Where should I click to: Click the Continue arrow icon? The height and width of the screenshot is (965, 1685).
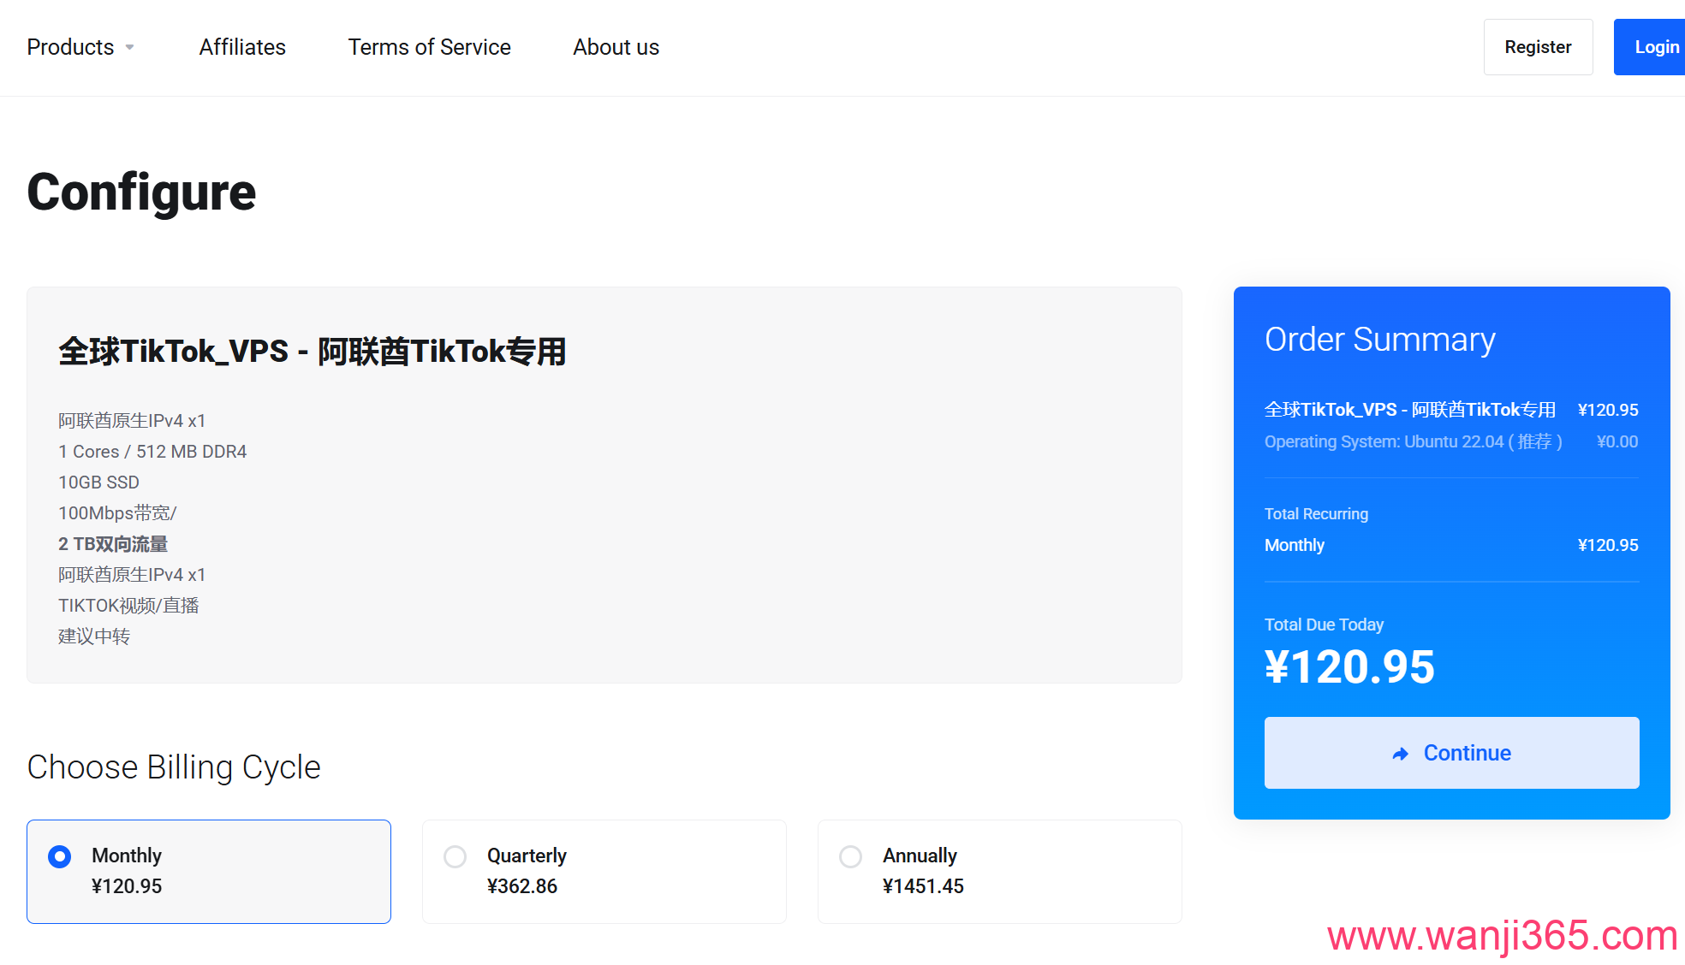1400,754
